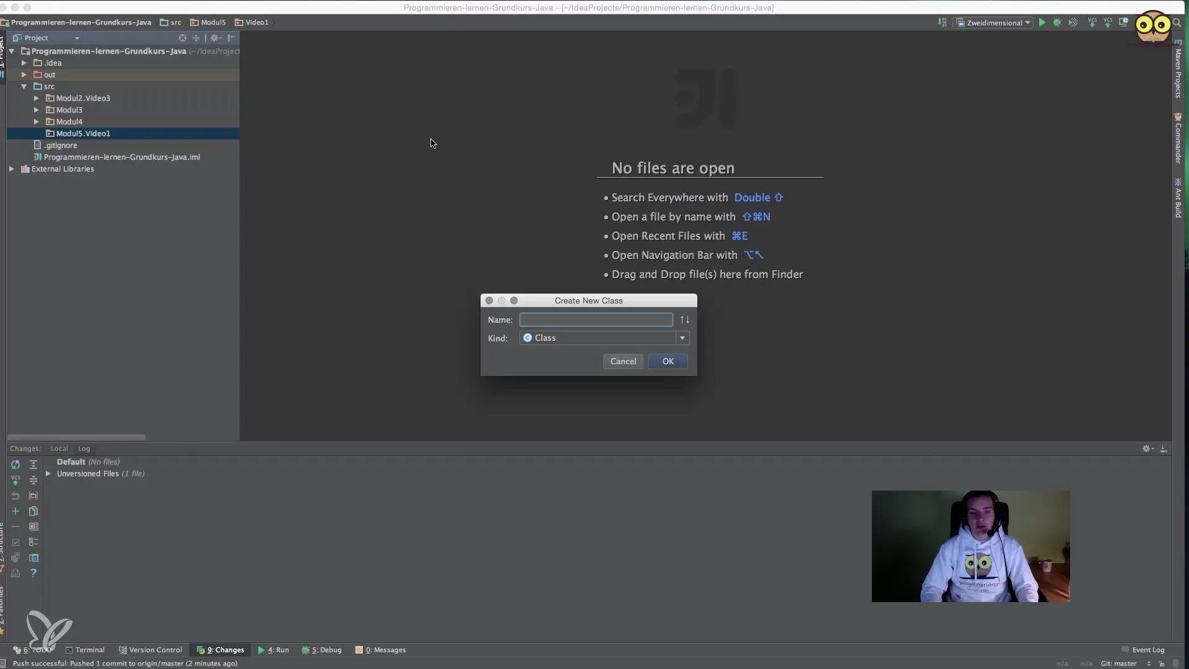
Task: Expand the Unversioned Files node
Action: tap(48, 474)
